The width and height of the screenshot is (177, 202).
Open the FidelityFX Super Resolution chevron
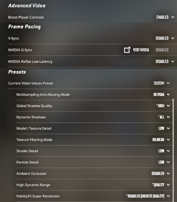point(168,196)
